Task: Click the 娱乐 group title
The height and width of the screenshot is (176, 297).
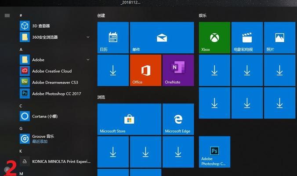Action: coord(203,15)
